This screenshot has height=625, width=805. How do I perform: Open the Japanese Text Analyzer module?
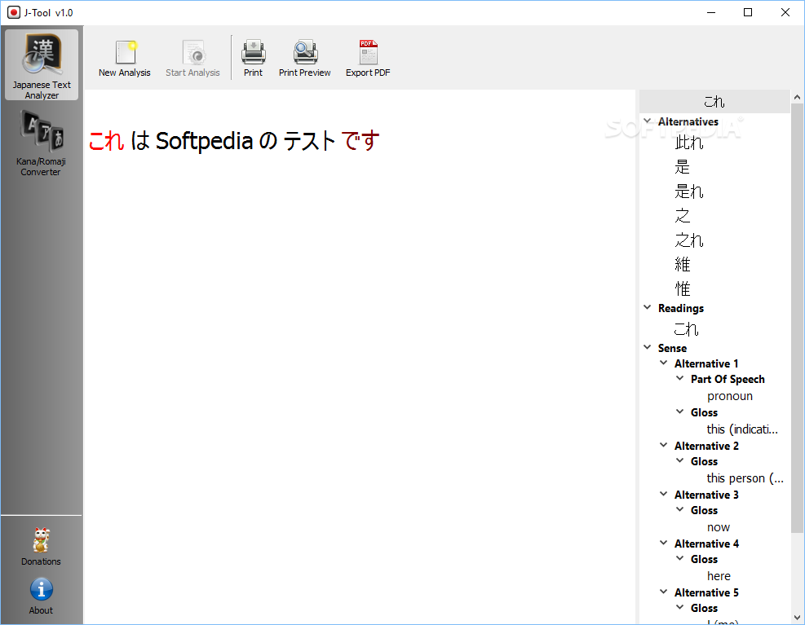pos(42,64)
